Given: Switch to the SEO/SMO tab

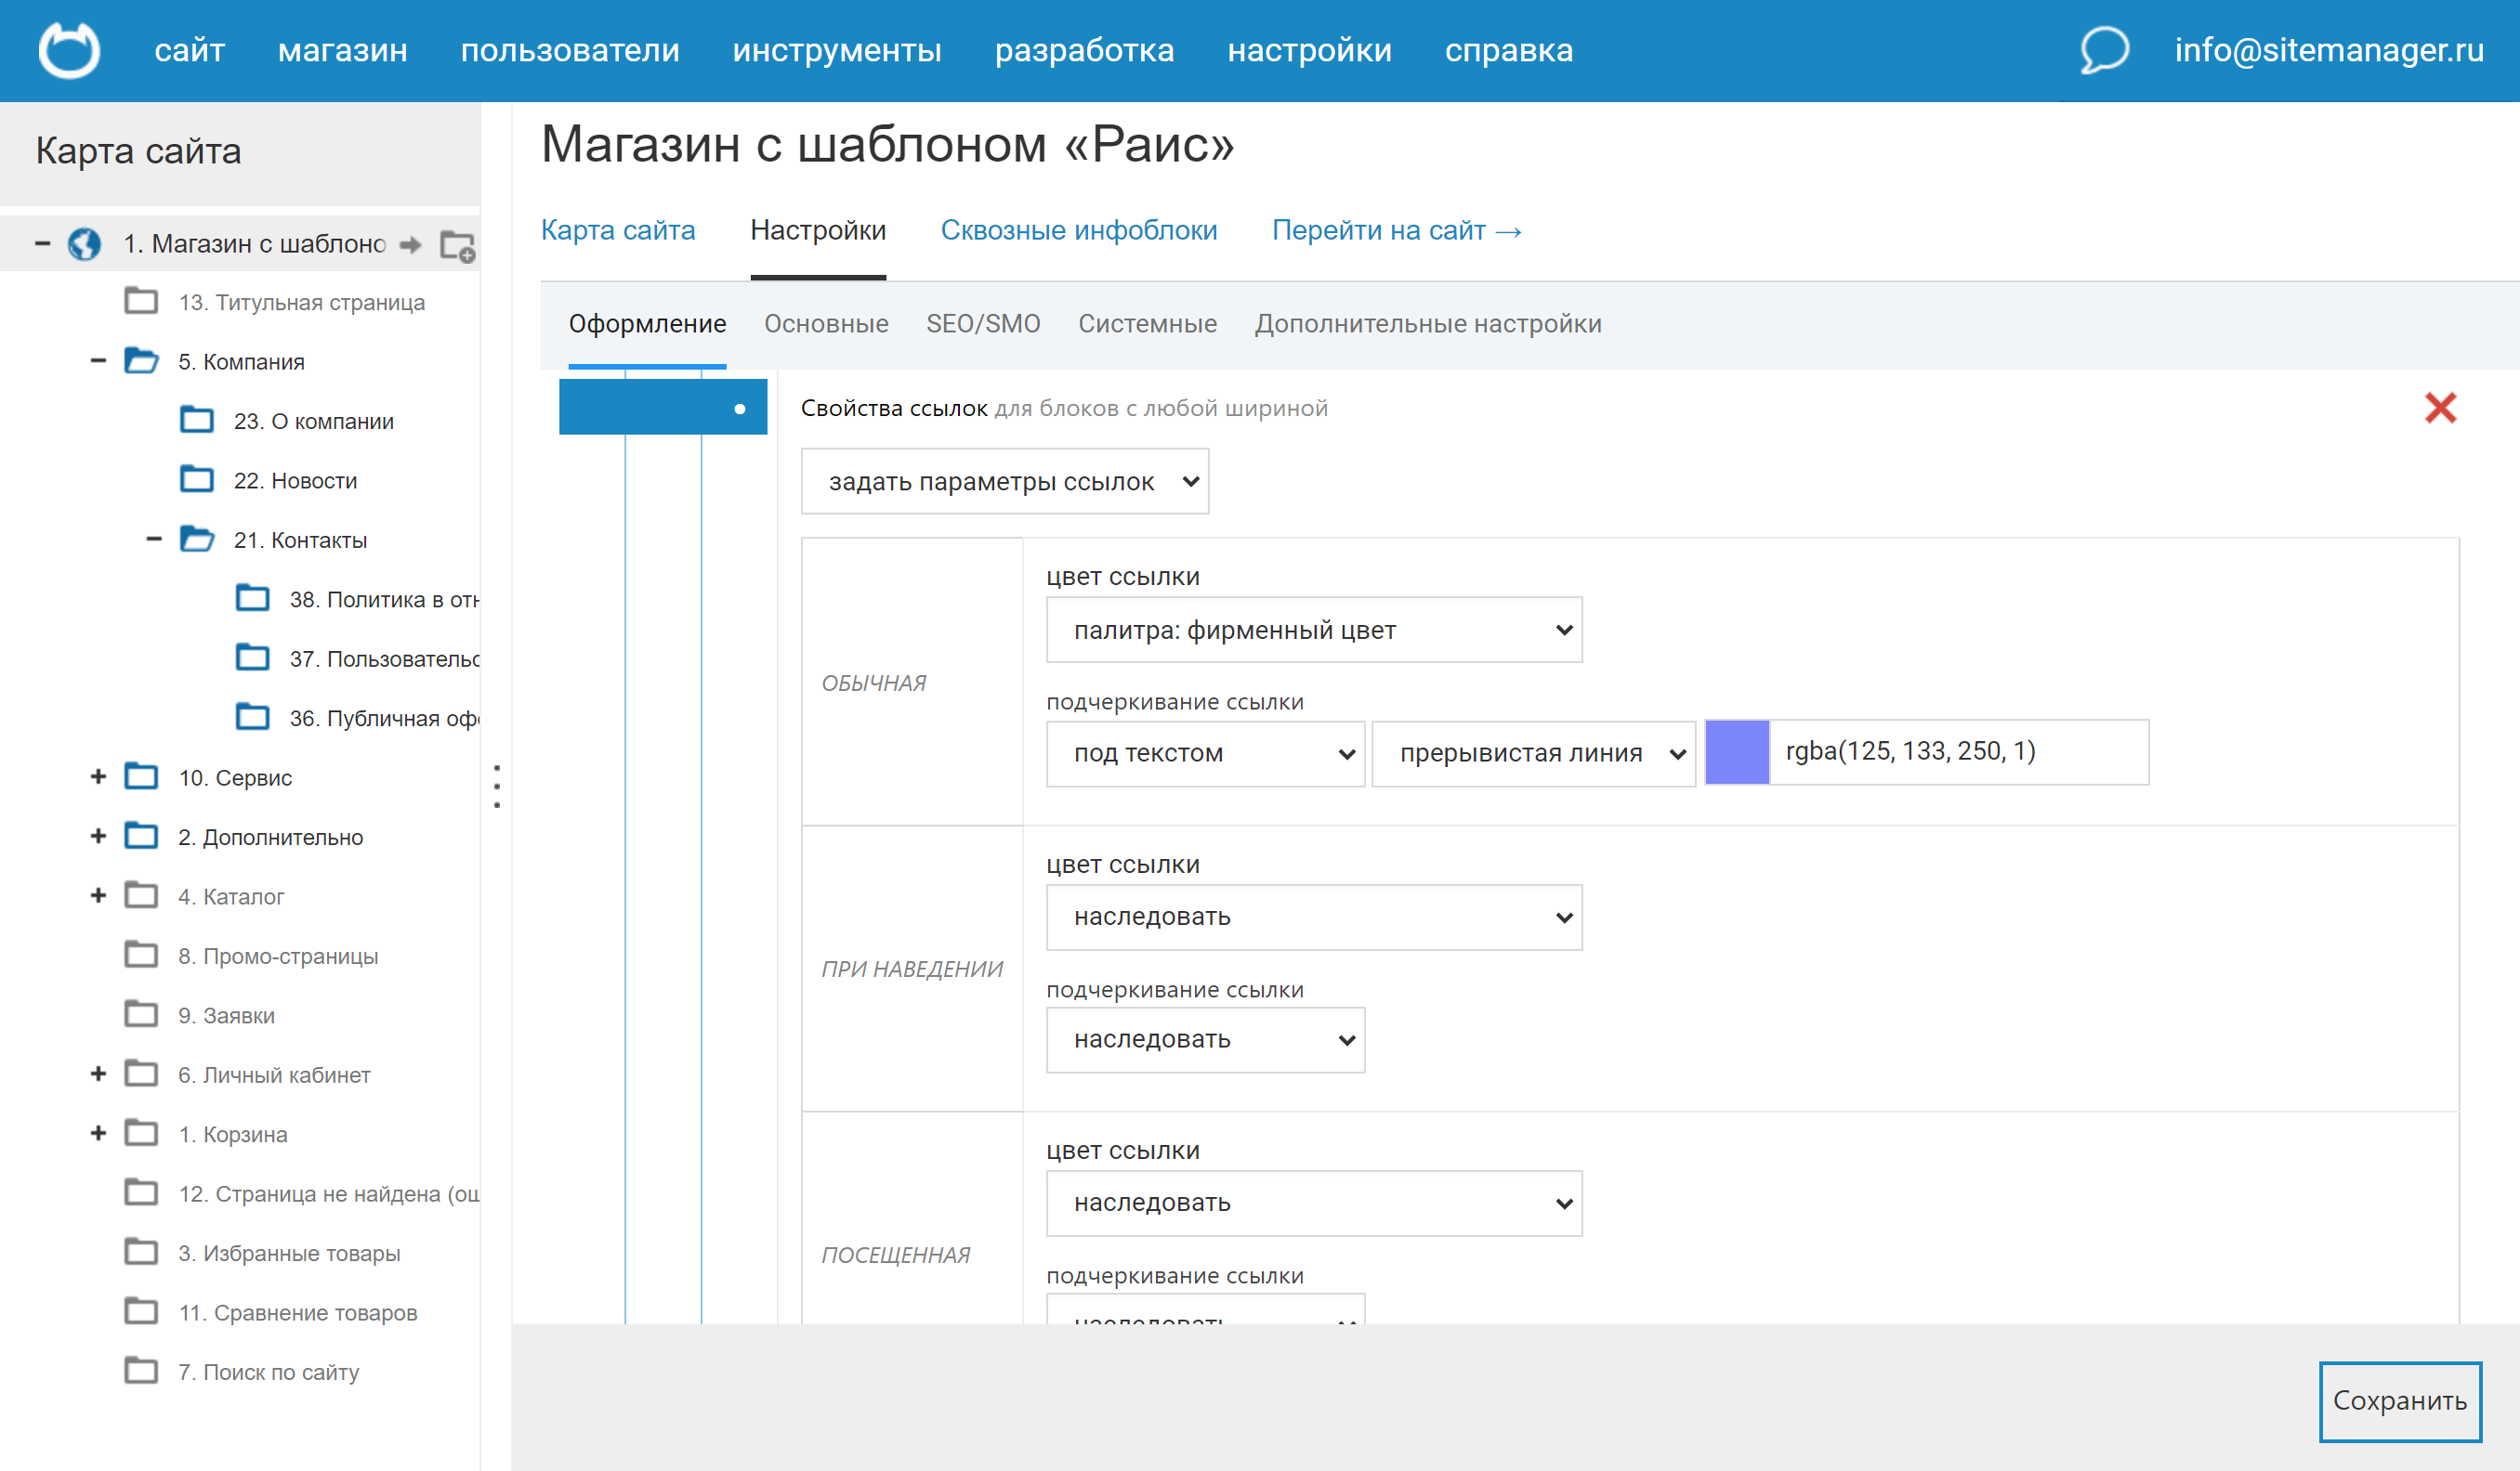Looking at the screenshot, I should (x=982, y=324).
